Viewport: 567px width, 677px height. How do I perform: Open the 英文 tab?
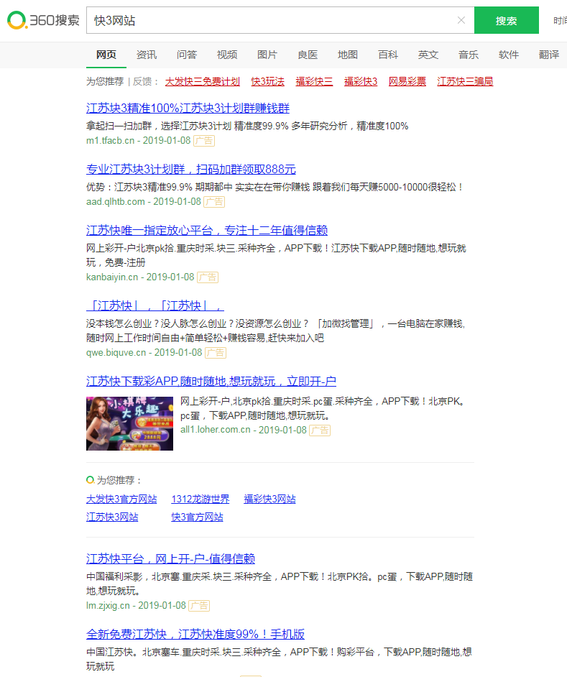tap(428, 55)
